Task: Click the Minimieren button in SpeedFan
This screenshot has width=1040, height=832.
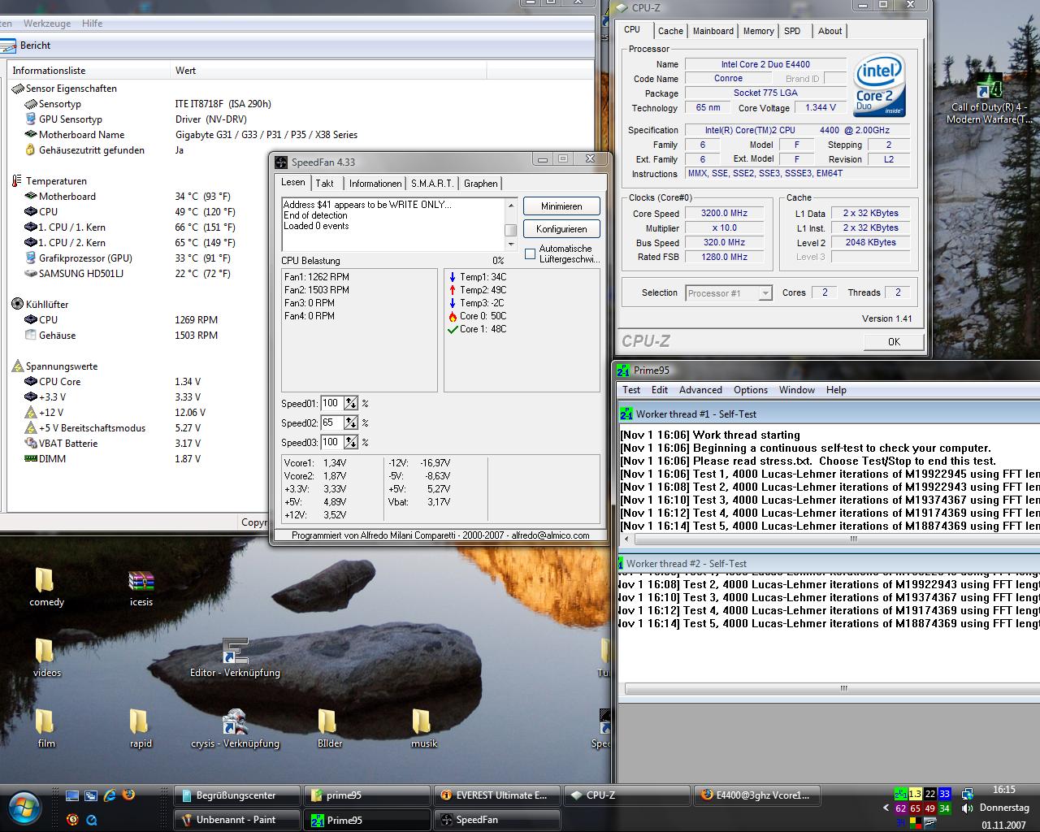Action: pyautogui.click(x=561, y=206)
